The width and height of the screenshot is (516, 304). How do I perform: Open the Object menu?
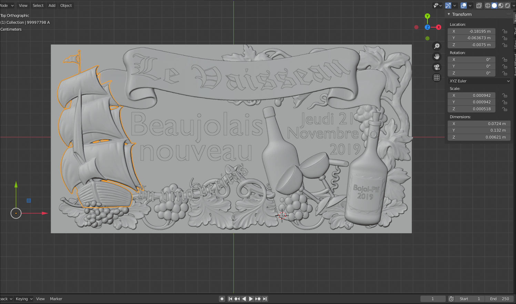pos(66,6)
